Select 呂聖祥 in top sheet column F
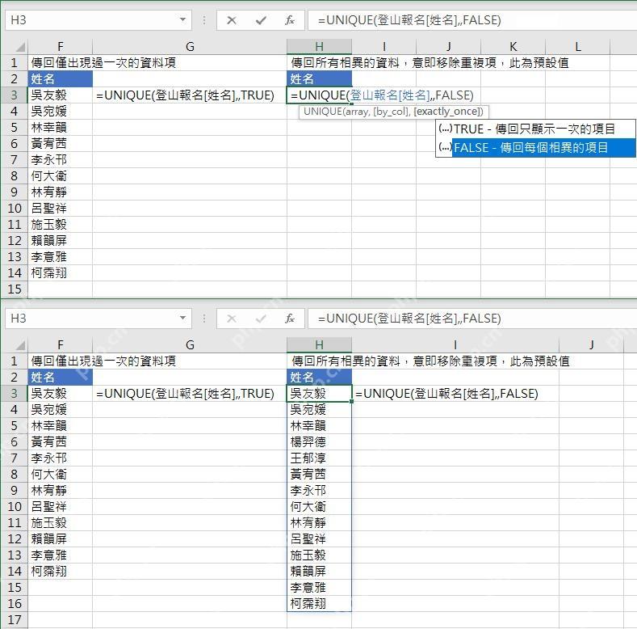Viewport: 637px width, 629px height. pos(60,209)
